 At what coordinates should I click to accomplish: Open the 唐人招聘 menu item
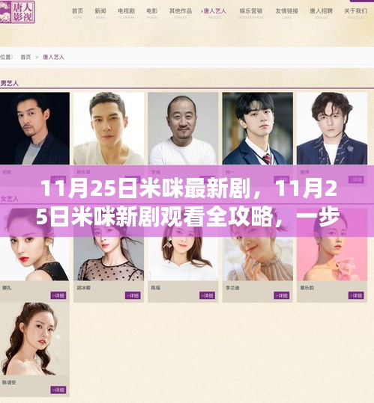pos(321,13)
